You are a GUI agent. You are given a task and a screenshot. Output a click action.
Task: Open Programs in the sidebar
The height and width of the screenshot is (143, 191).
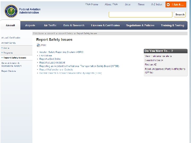pyautogui.click(x=8, y=53)
